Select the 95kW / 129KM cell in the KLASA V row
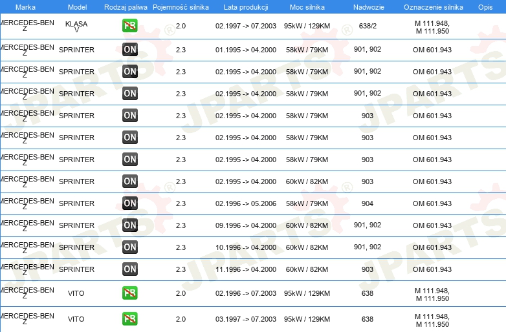This screenshot has width=506, height=332. (x=307, y=26)
